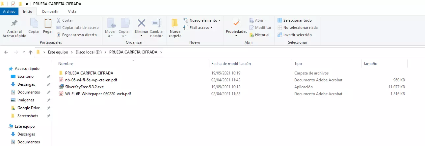Click the up-arrow parent folder button

point(31,52)
